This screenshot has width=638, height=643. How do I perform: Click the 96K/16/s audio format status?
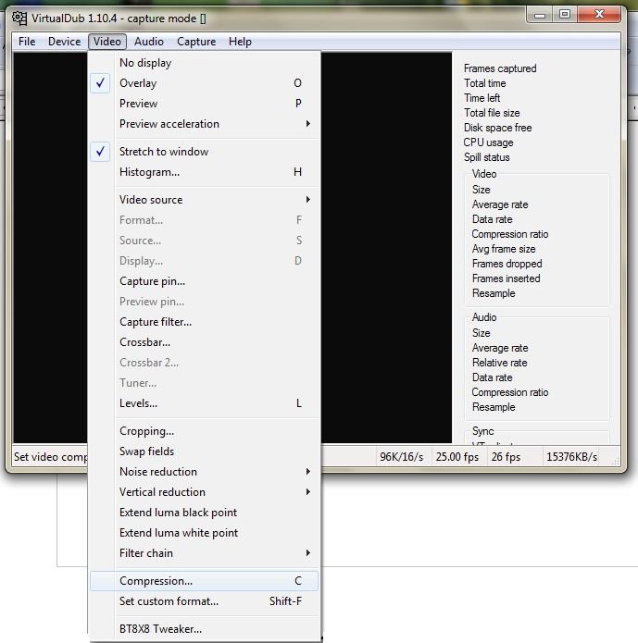[402, 457]
